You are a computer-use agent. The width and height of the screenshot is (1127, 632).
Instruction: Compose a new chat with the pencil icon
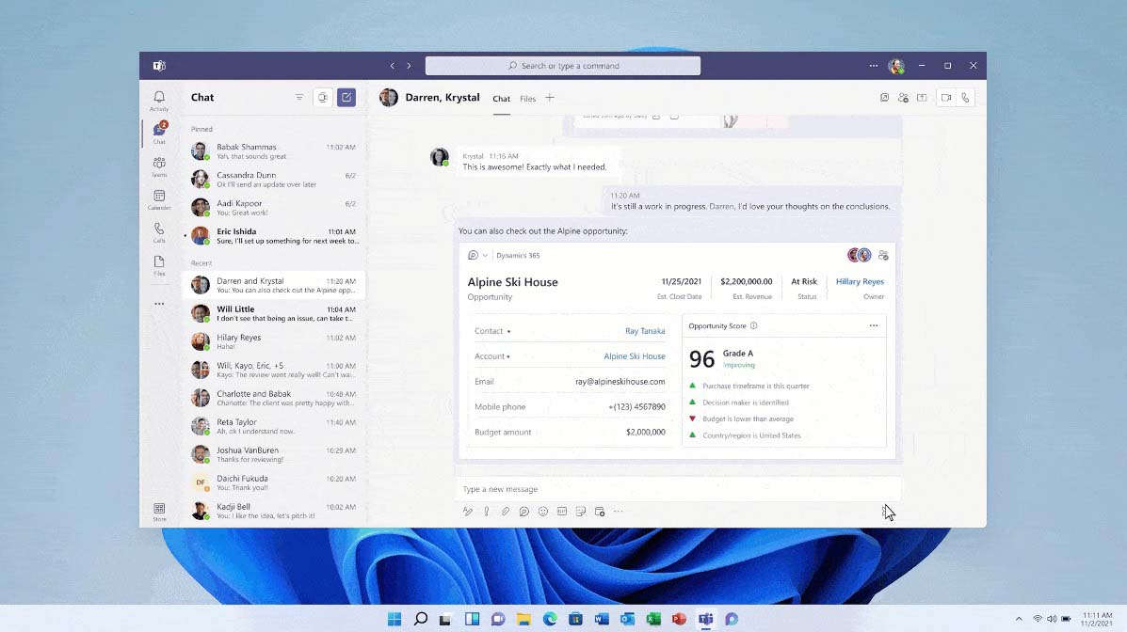click(x=346, y=97)
